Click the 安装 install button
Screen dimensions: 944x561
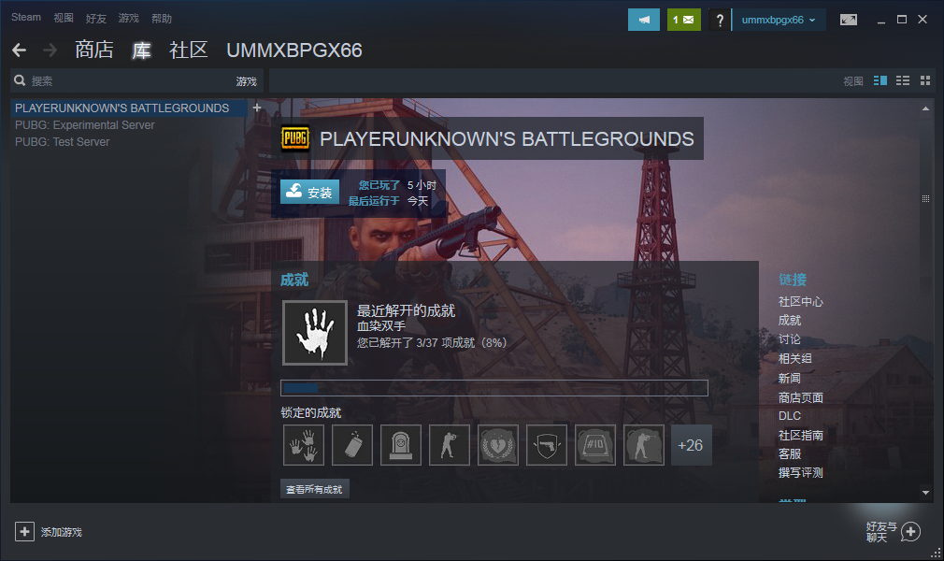click(x=309, y=192)
